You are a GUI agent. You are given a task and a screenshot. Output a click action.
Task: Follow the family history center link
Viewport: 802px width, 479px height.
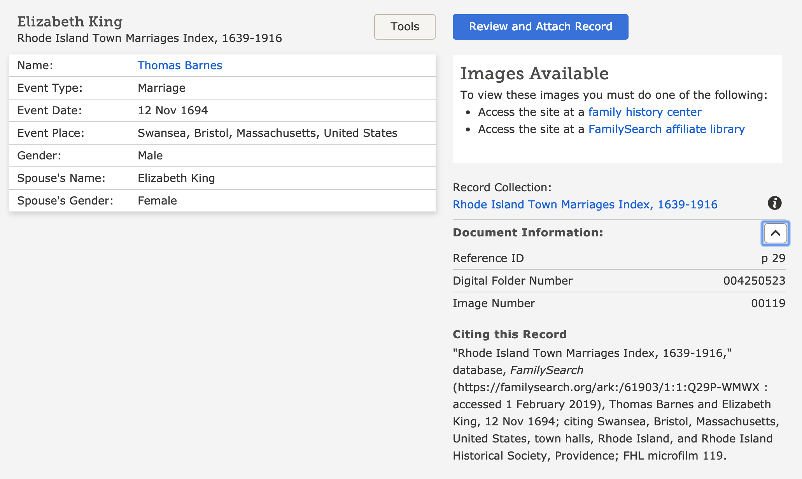click(644, 112)
